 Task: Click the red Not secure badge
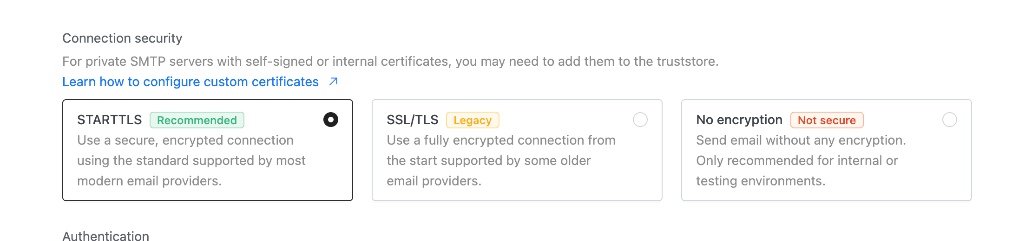[827, 120]
